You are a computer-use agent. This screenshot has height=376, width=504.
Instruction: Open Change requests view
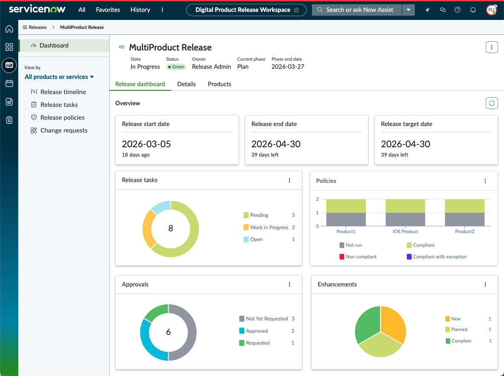[x=59, y=130]
